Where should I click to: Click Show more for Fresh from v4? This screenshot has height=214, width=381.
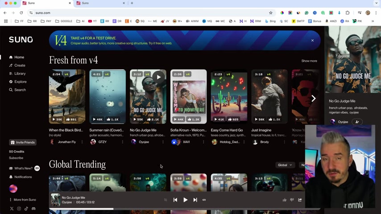(x=309, y=61)
